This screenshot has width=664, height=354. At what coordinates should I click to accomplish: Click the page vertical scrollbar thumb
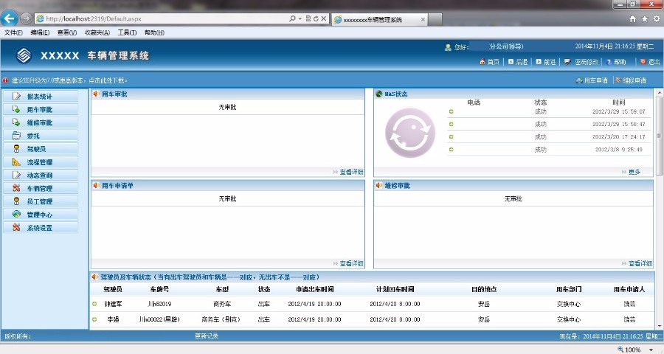660,136
